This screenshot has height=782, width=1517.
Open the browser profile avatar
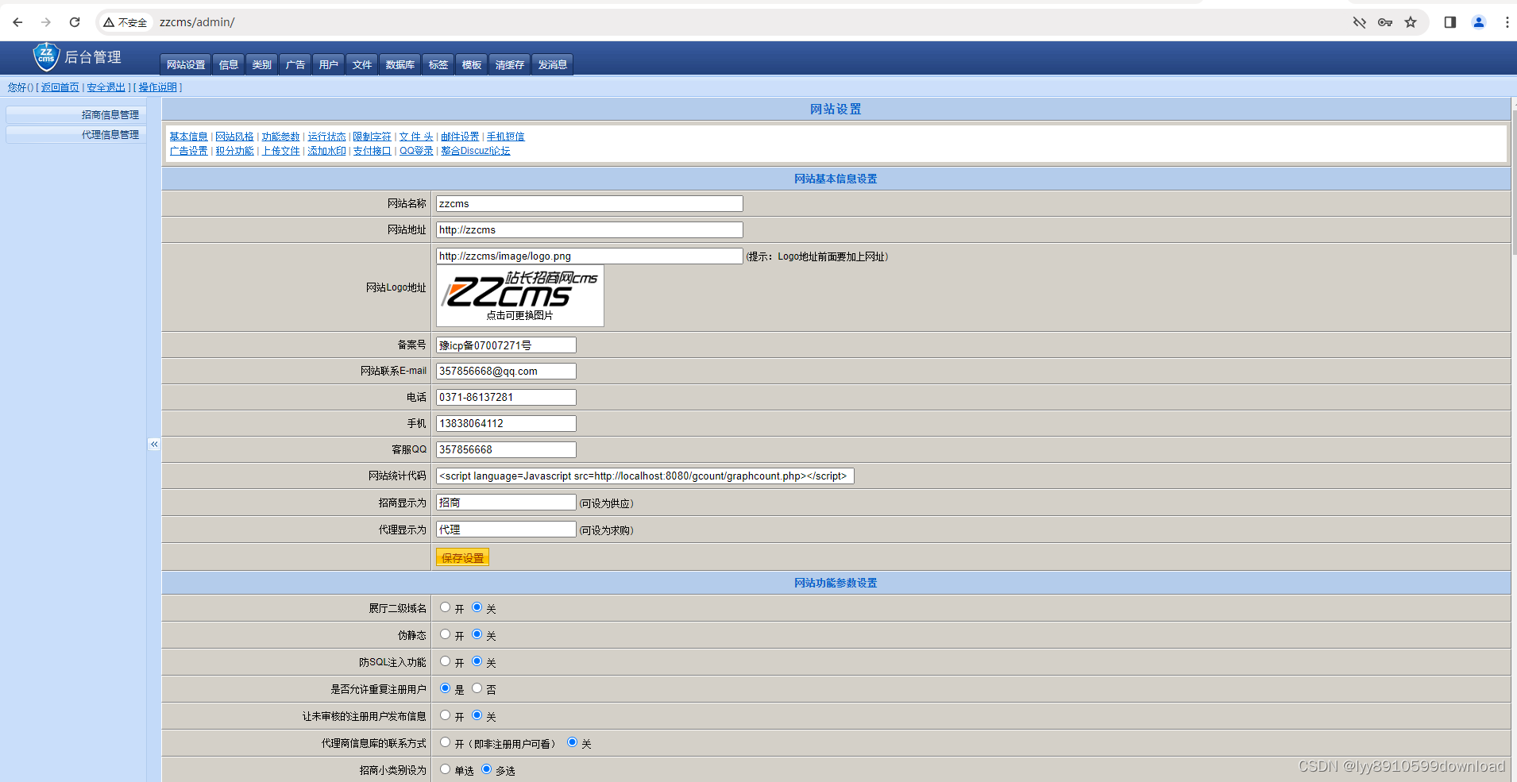[1479, 22]
